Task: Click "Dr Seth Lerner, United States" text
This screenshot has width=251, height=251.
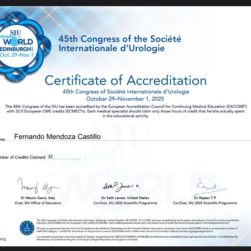Action: pyautogui.click(x=125, y=198)
